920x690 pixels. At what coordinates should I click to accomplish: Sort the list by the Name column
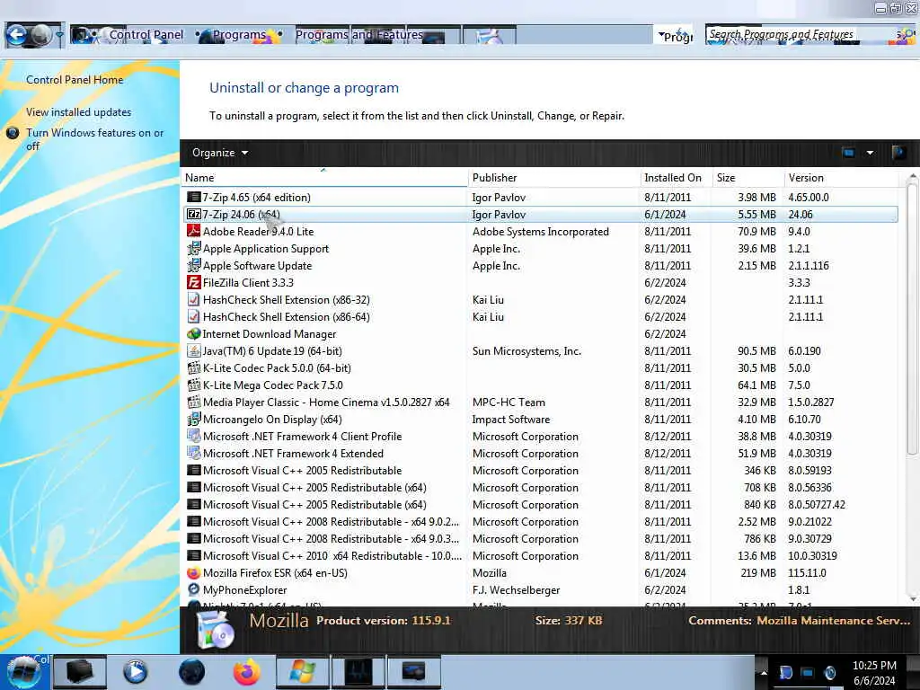[323, 177]
